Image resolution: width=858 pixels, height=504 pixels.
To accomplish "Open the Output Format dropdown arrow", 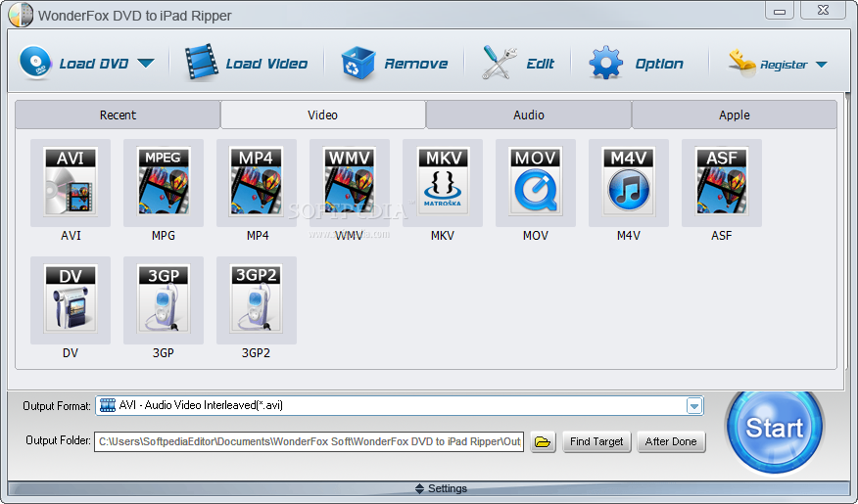I will click(694, 406).
